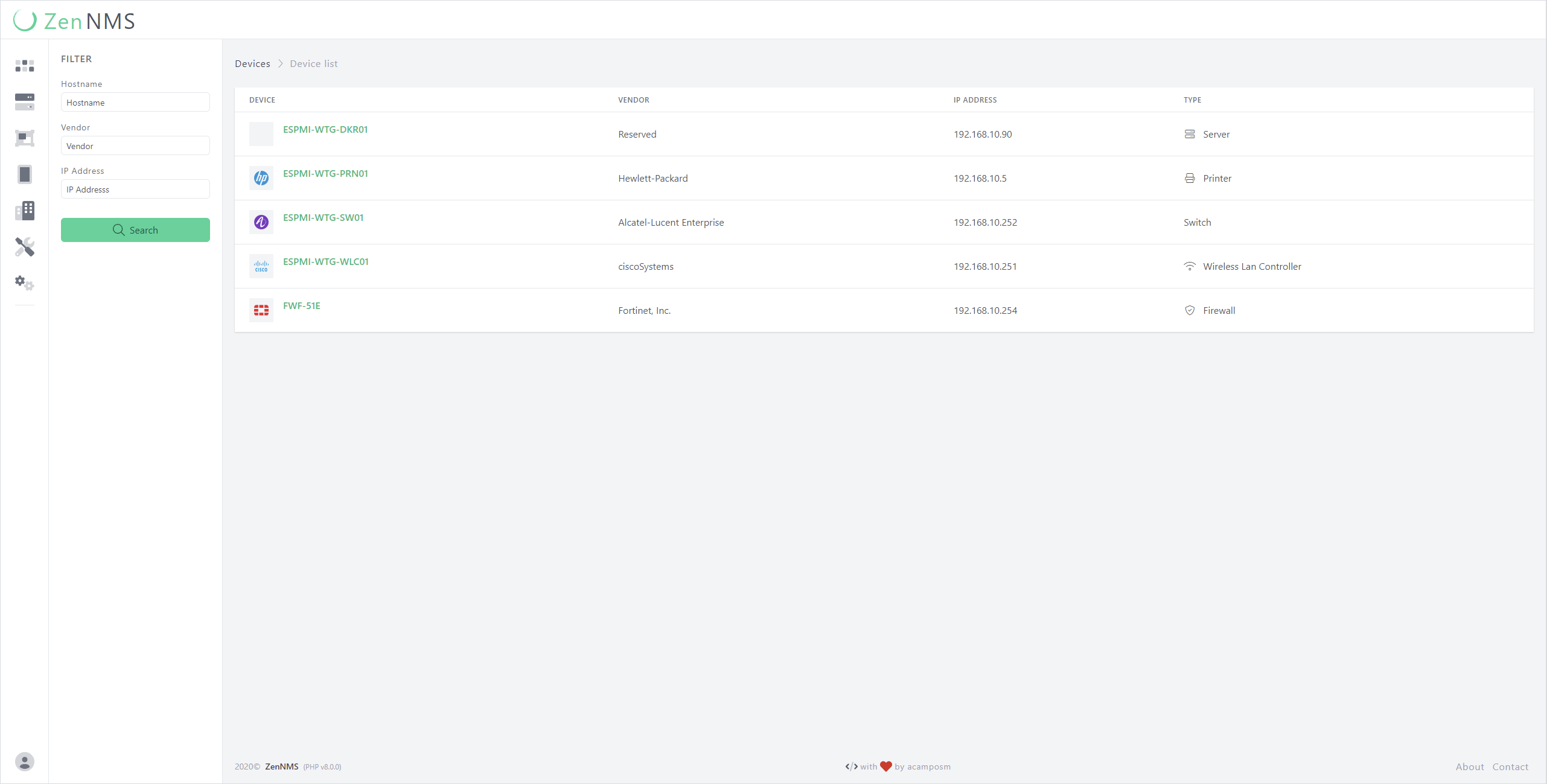Click the Server type icon
The width and height of the screenshot is (1547, 784).
tap(1190, 134)
